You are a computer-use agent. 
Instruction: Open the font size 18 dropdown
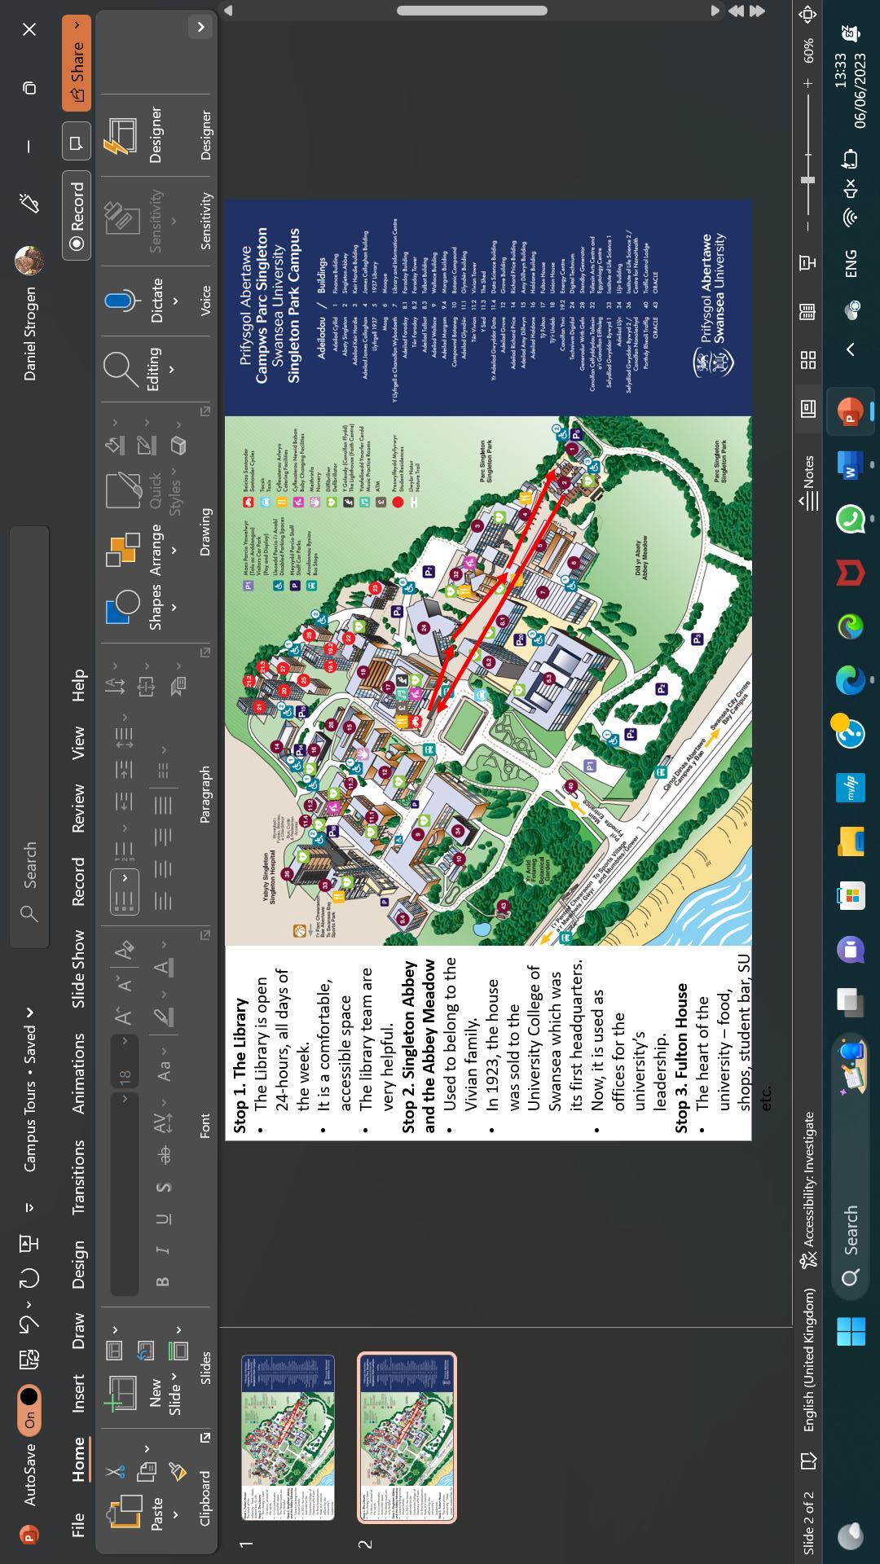pos(125,1041)
